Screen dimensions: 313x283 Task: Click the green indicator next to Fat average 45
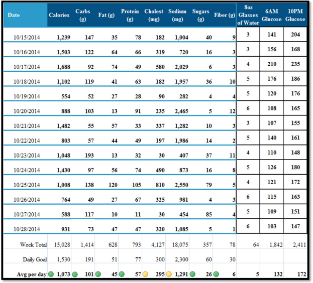(98, 274)
